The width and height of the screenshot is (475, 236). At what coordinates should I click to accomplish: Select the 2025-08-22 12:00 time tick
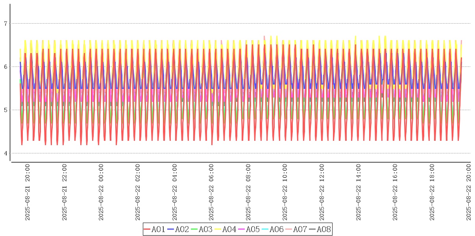[322, 192]
